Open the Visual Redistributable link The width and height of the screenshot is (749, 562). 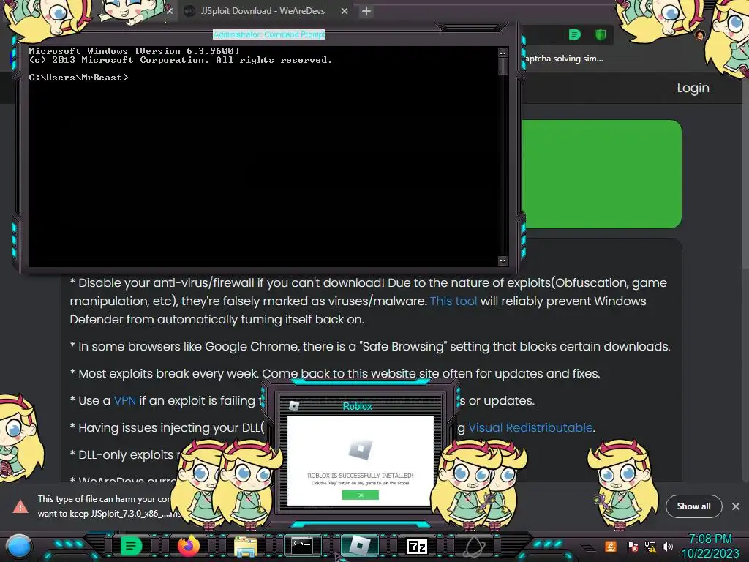(530, 427)
